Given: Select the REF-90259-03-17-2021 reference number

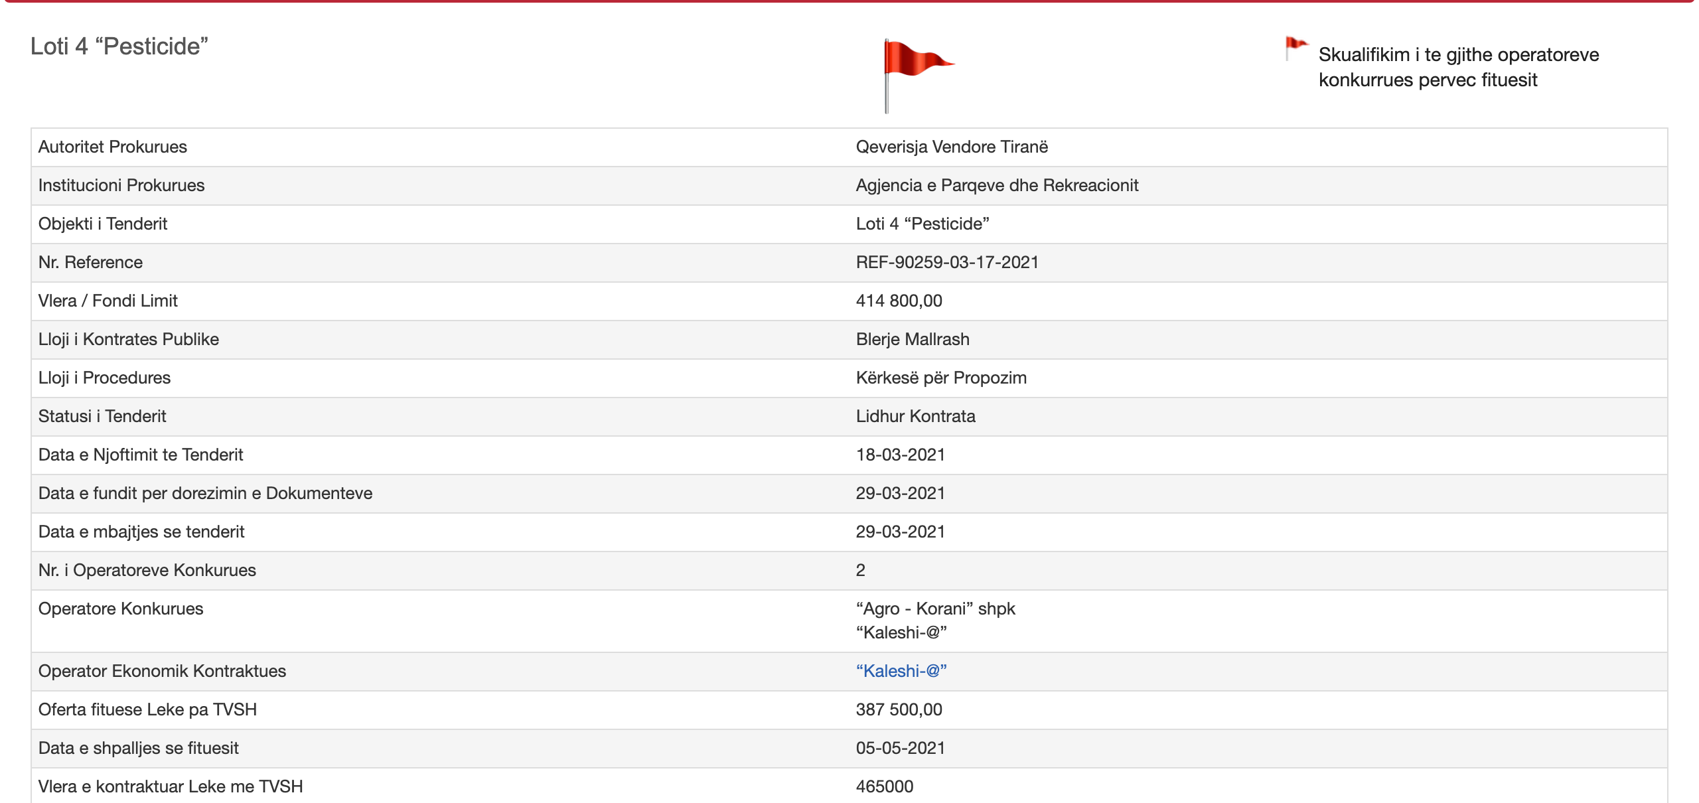Looking at the screenshot, I should pyautogui.click(x=946, y=262).
